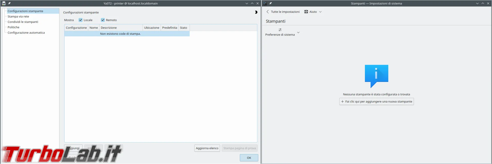Viewport: 492px width, 164px height.
Task: Uncheck the Locale checkbox
Action: click(80, 20)
